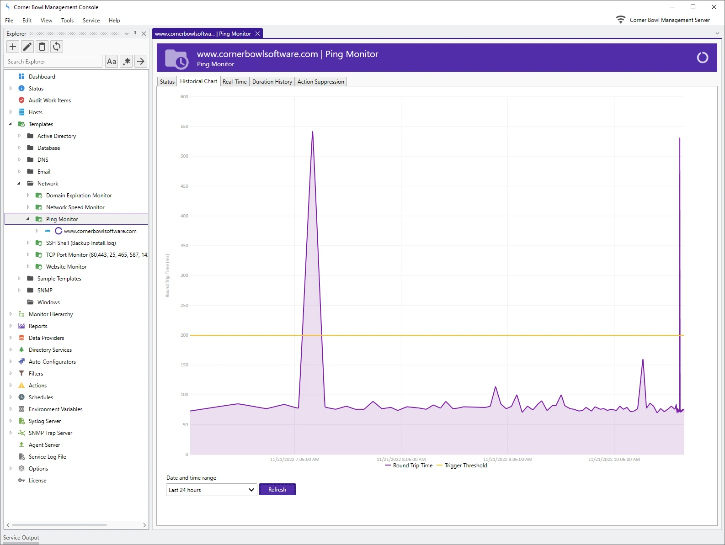Click the Explorer horizontal scrollbar
This screenshot has width=725, height=545.
click(59, 525)
